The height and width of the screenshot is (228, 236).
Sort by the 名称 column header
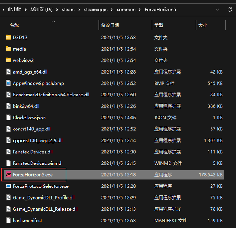click(x=14, y=25)
